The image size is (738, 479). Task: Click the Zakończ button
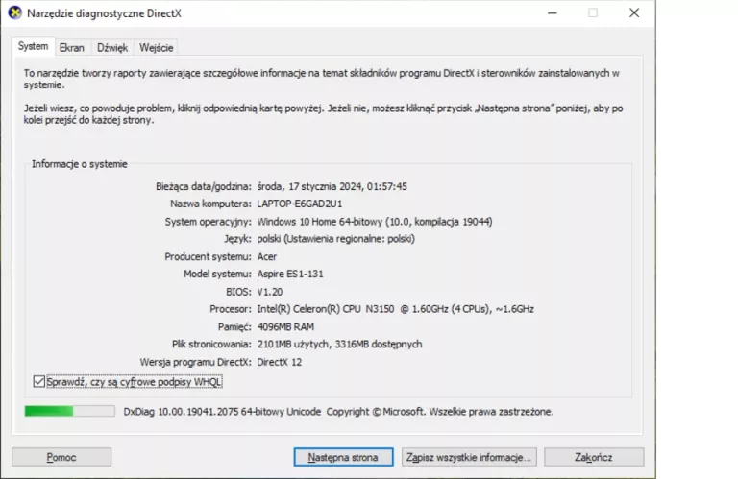pos(594,457)
